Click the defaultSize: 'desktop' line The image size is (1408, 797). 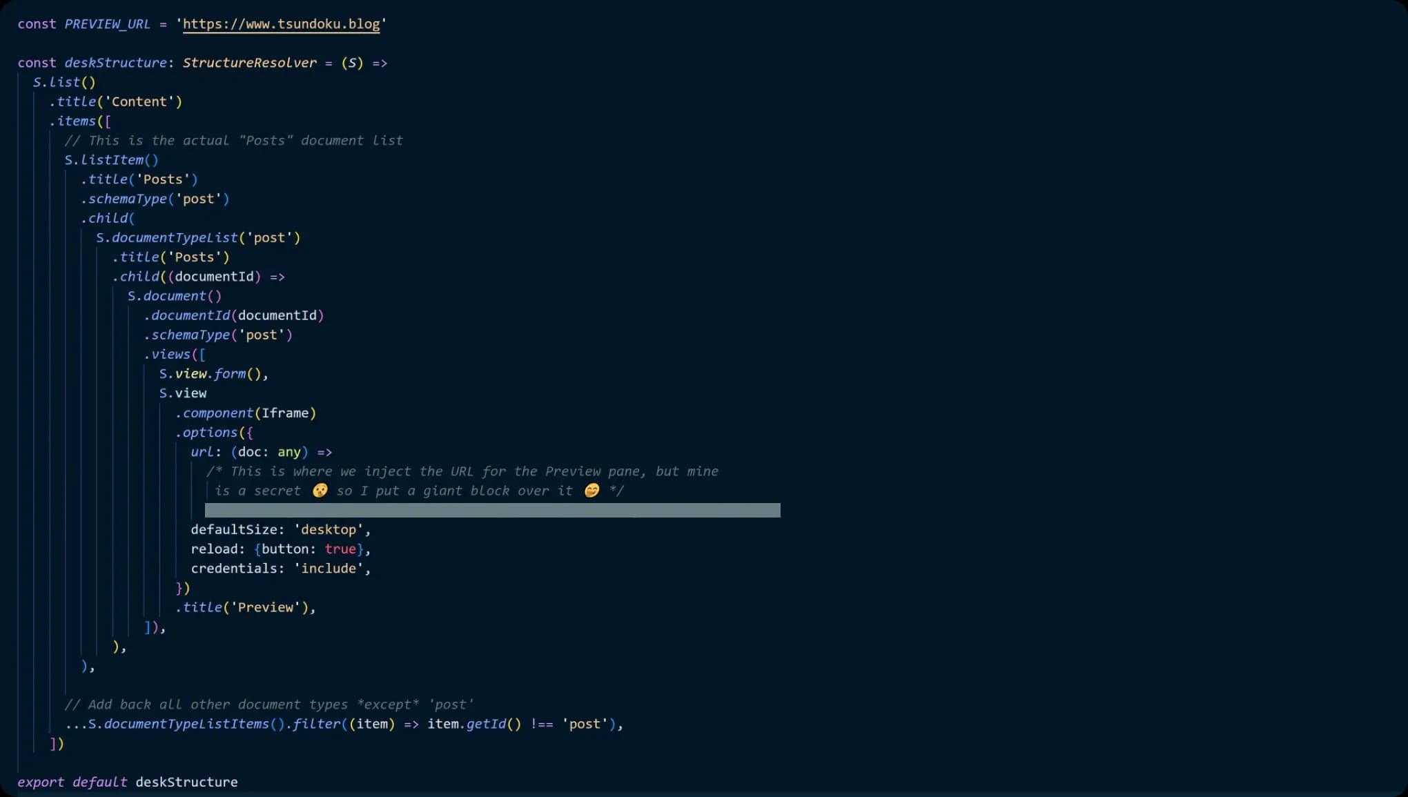coord(281,529)
